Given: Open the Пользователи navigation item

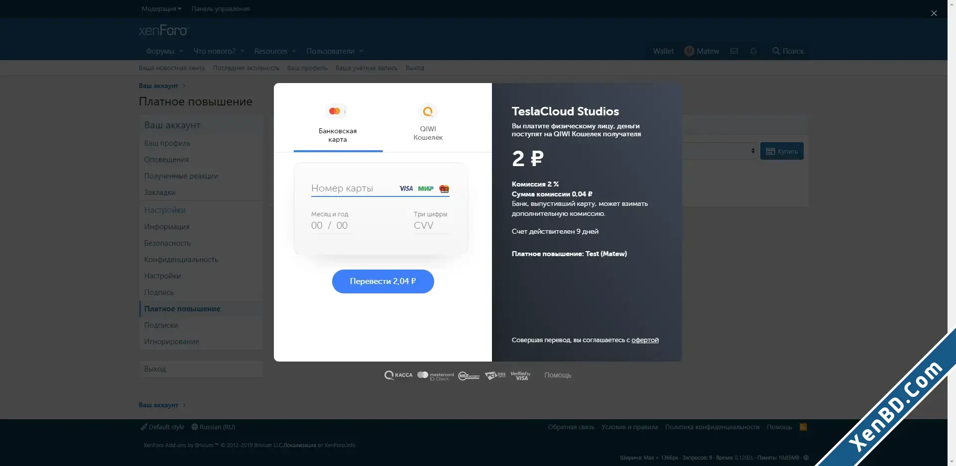Looking at the screenshot, I should [x=331, y=51].
